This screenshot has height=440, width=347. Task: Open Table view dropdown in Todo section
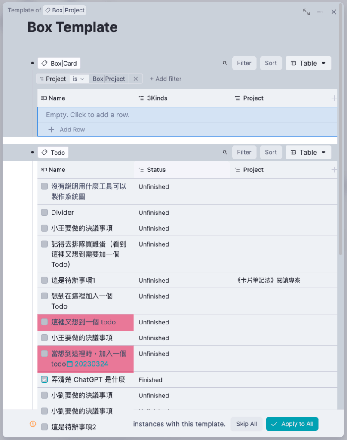(308, 152)
